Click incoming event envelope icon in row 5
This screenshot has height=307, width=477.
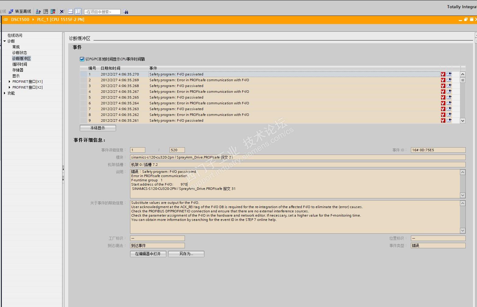pyautogui.click(x=449, y=97)
